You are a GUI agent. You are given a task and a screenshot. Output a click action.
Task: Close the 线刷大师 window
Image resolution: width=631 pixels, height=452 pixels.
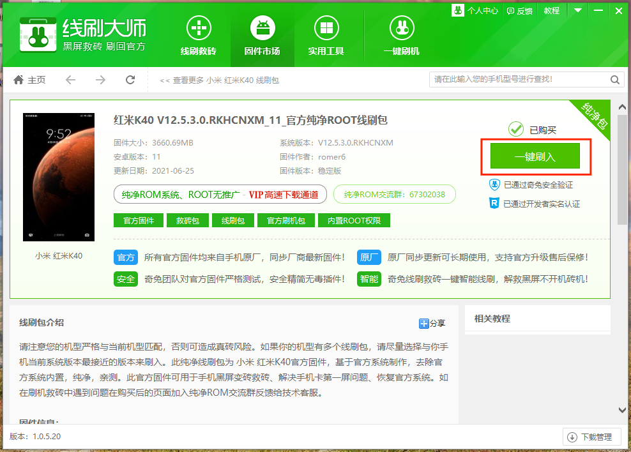(619, 11)
